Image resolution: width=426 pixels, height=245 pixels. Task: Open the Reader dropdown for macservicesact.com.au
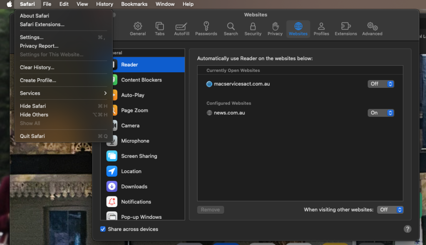click(381, 84)
